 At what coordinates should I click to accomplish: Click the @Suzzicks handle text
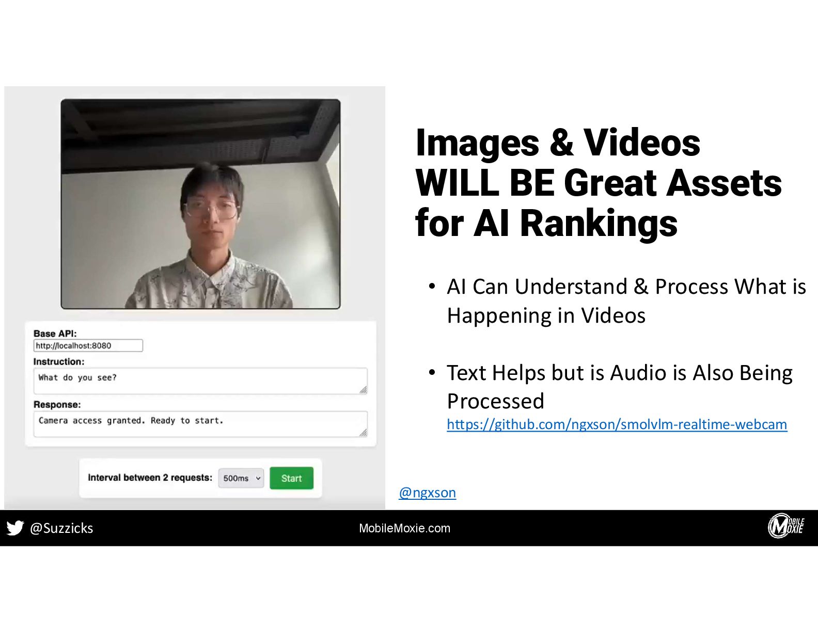point(61,528)
